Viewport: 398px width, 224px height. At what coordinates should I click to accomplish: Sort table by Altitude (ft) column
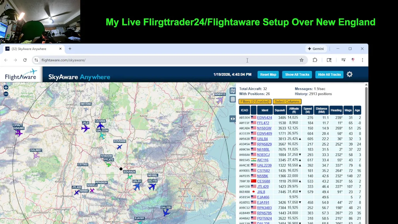(294, 110)
